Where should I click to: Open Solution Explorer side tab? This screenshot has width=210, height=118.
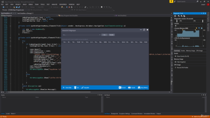208,17
